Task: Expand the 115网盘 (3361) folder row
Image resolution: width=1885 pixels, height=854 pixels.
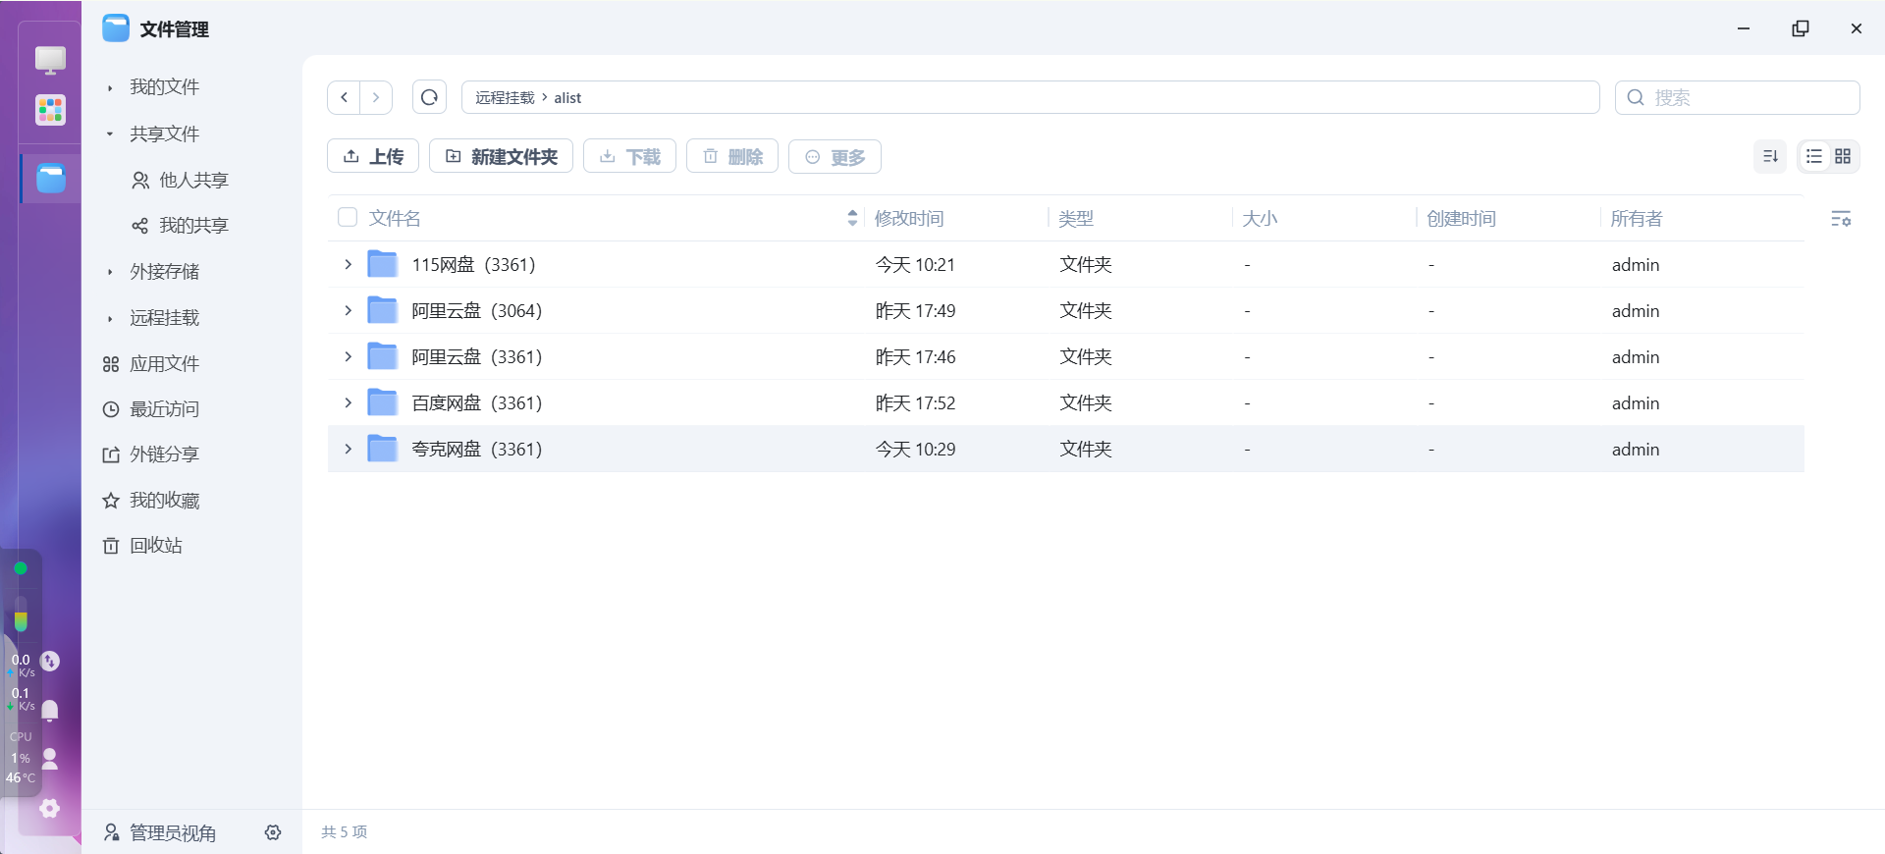Action: click(348, 264)
